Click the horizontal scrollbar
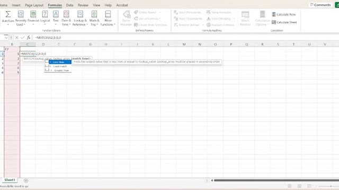The width and height of the screenshot is (339, 190). pos(276,180)
